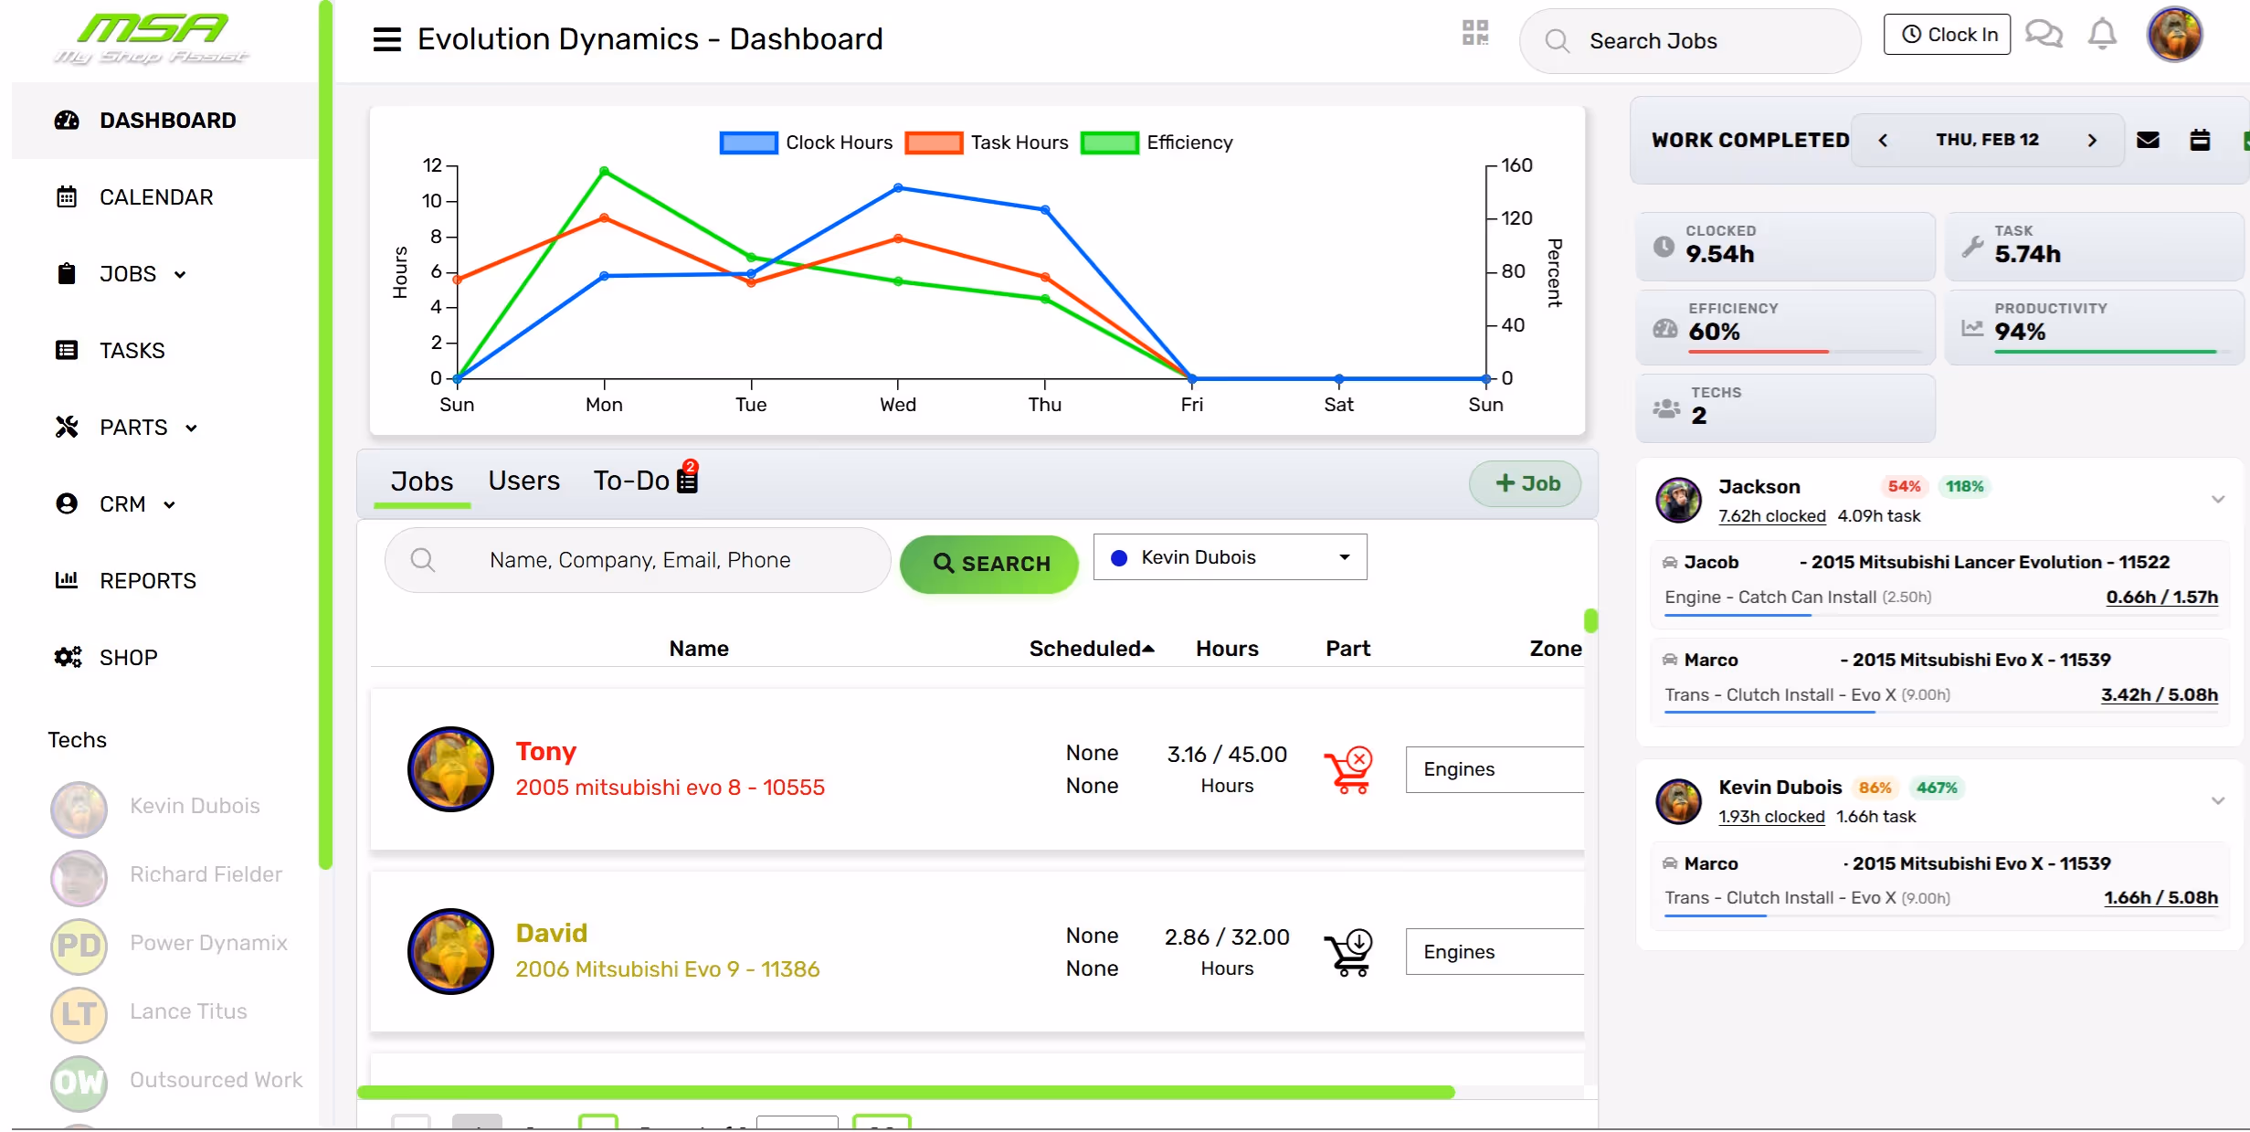The width and height of the screenshot is (2250, 1132).
Task: Open the chat messages icon
Action: click(x=2044, y=35)
